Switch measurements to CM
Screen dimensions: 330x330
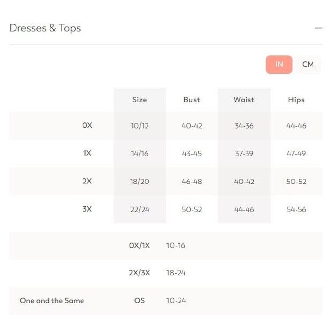point(308,64)
